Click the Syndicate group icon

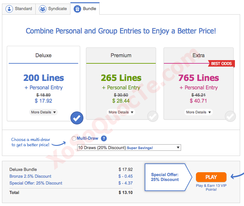click(x=43, y=9)
